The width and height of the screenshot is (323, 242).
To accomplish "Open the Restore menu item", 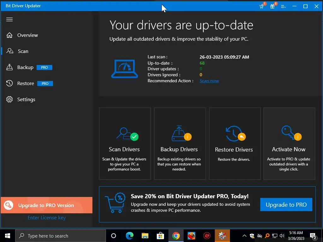I will click(26, 83).
